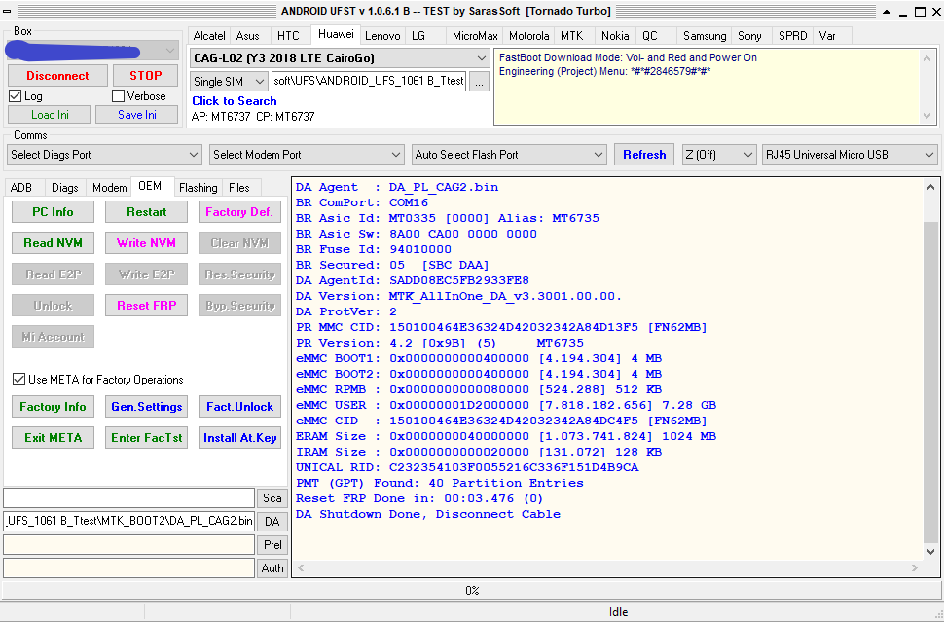
Task: Enable the Verbose checkbox
Action: pos(118,96)
